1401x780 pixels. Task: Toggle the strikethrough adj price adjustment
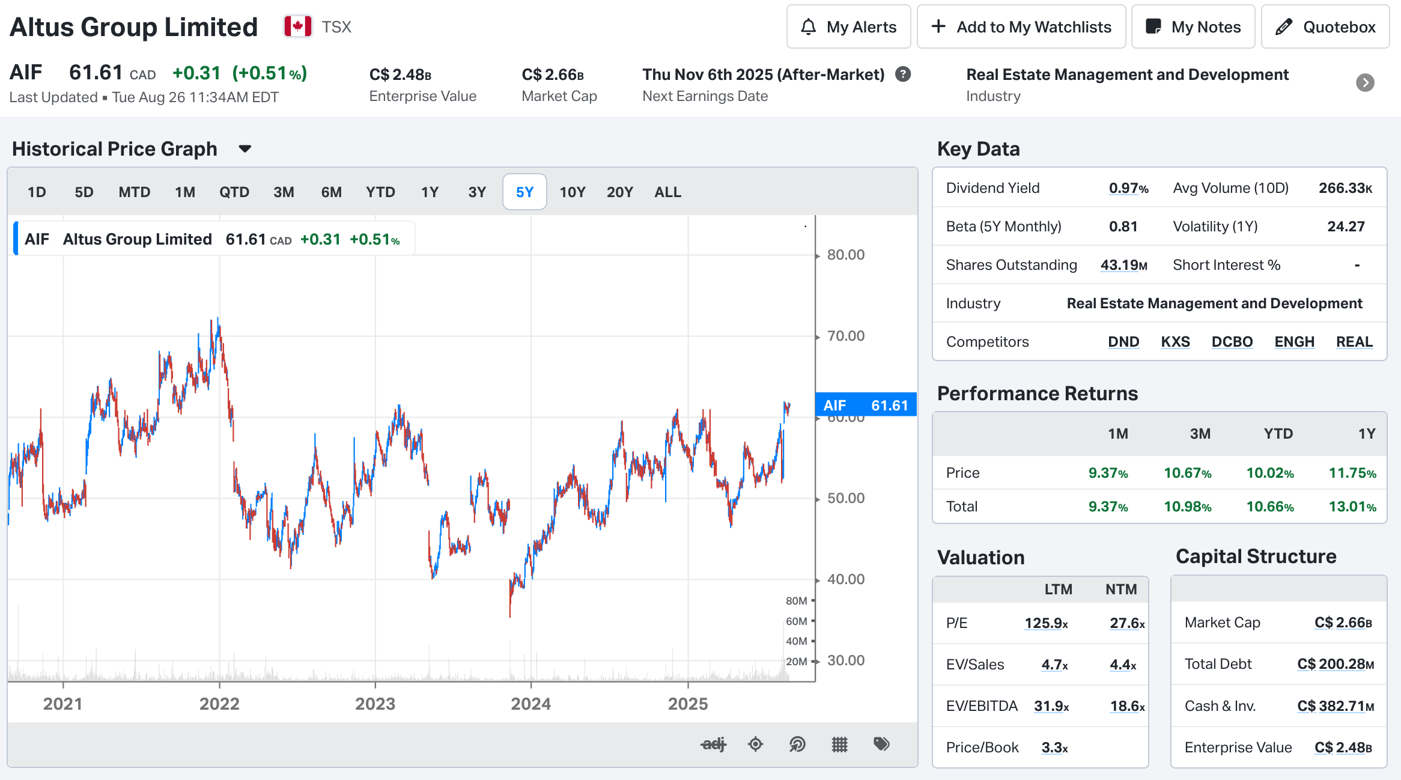pyautogui.click(x=713, y=745)
